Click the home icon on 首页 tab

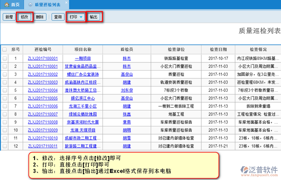pyautogui.click(x=6, y=5)
